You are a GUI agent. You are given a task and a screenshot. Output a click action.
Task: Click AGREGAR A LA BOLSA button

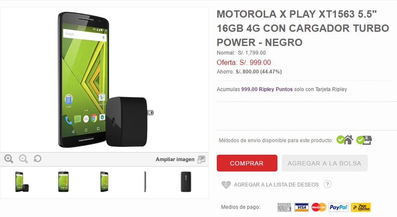click(x=325, y=163)
